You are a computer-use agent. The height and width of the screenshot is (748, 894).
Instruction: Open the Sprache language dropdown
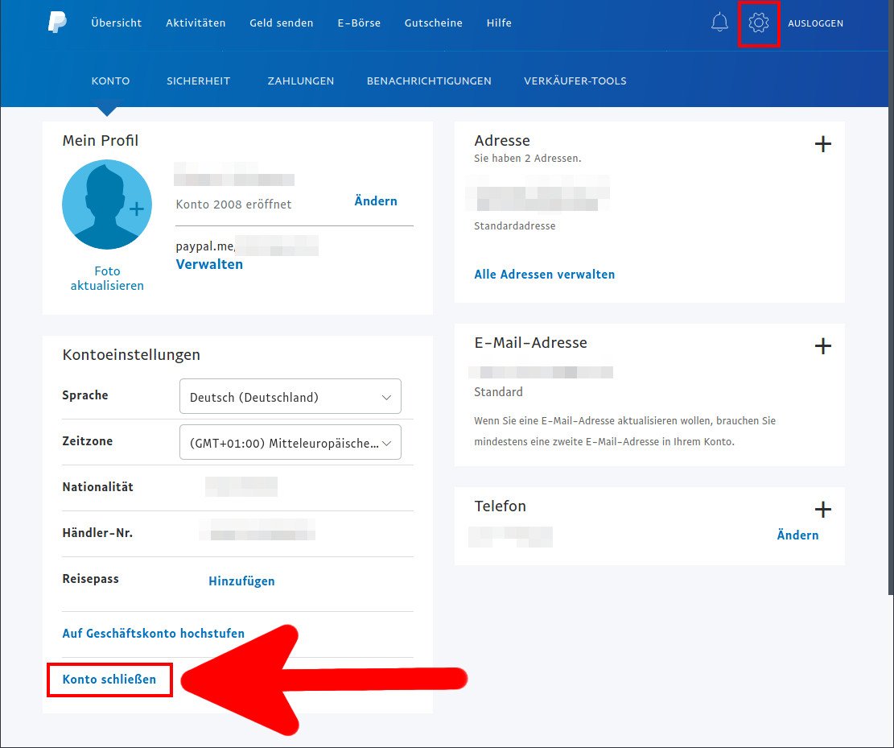(x=290, y=396)
